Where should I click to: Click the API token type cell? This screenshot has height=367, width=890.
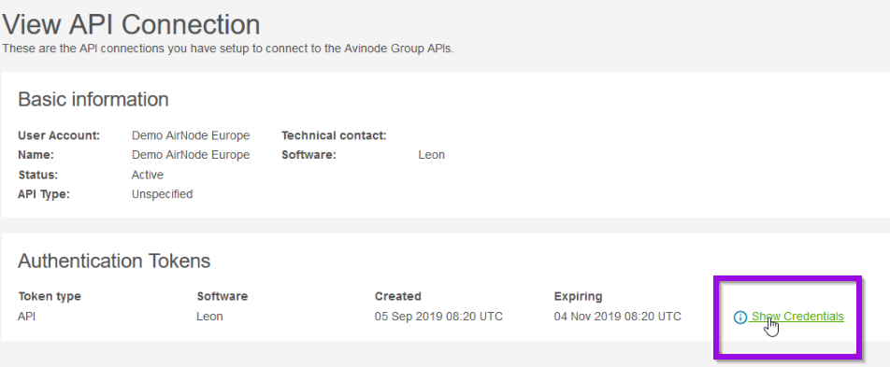(x=27, y=316)
